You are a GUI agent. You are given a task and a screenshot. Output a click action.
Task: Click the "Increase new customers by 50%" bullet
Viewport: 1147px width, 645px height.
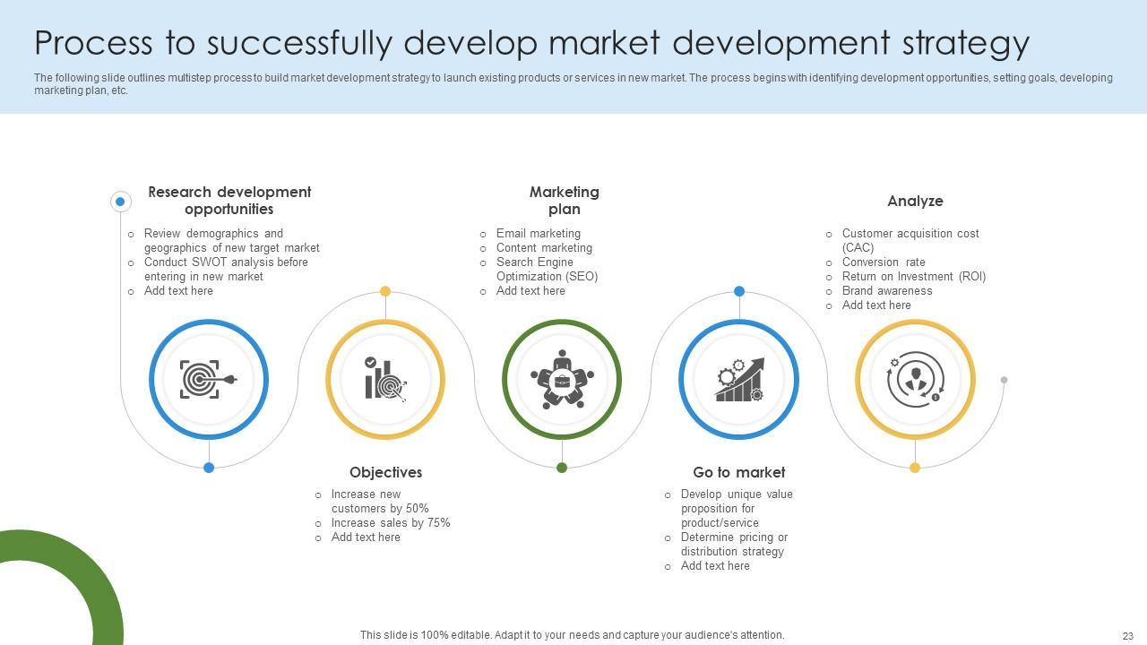[x=380, y=501]
